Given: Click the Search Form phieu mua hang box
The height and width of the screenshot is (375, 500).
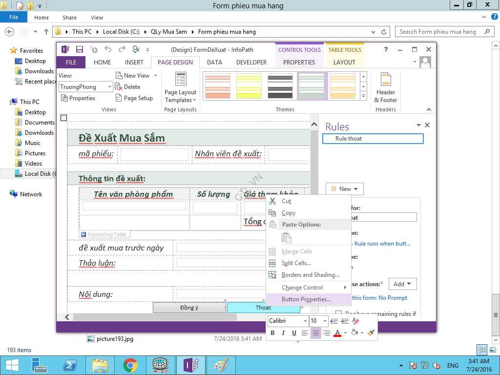Looking at the screenshot, I should [438, 32].
